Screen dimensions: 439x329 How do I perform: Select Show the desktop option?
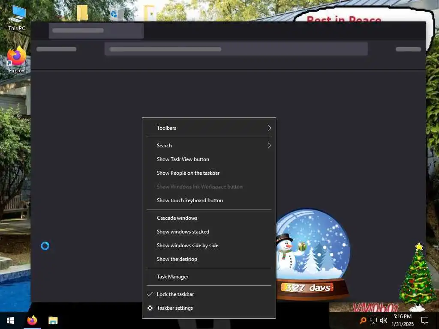209,259
